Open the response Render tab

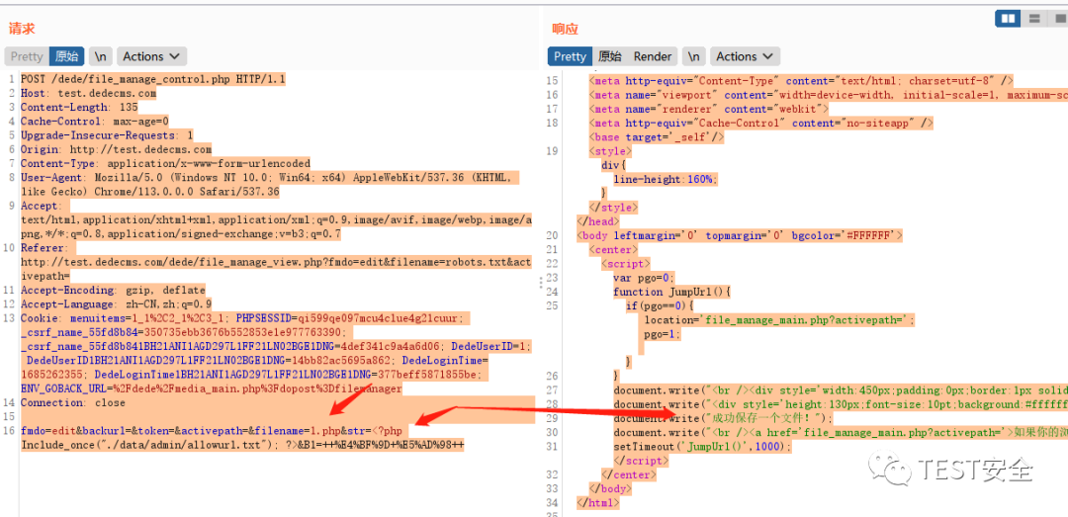[653, 56]
